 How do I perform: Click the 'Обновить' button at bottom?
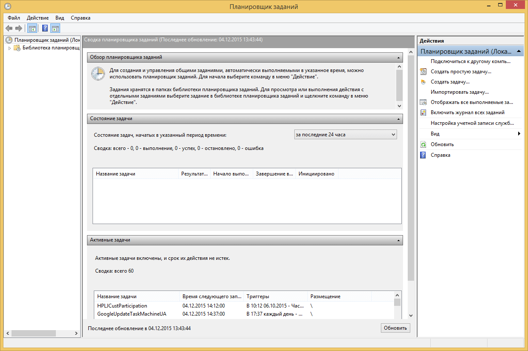point(395,328)
